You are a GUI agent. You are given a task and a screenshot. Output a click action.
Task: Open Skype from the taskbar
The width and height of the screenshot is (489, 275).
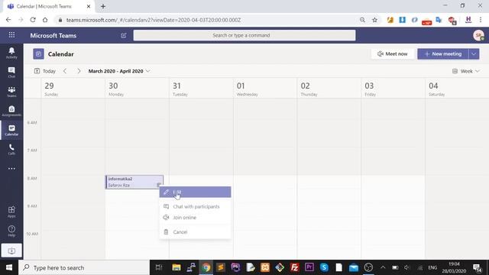[x=324, y=267]
